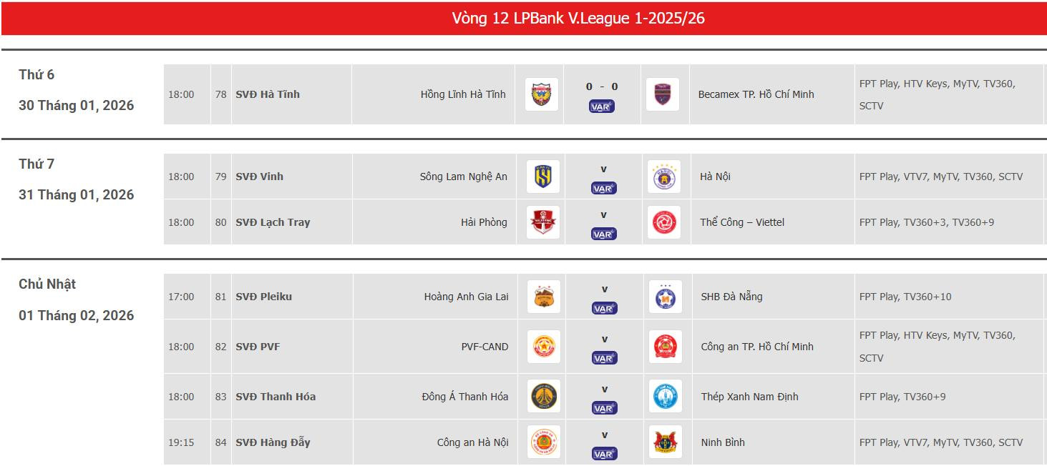Click the Vòng 12 LPBank V.League header
This screenshot has width=1047, height=466.
pyautogui.click(x=576, y=17)
